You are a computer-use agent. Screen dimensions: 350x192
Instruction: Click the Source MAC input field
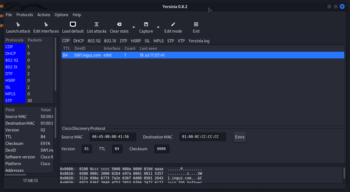pos(113,137)
